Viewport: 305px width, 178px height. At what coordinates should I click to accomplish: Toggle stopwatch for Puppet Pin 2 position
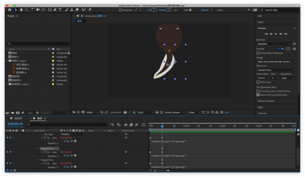(45, 152)
